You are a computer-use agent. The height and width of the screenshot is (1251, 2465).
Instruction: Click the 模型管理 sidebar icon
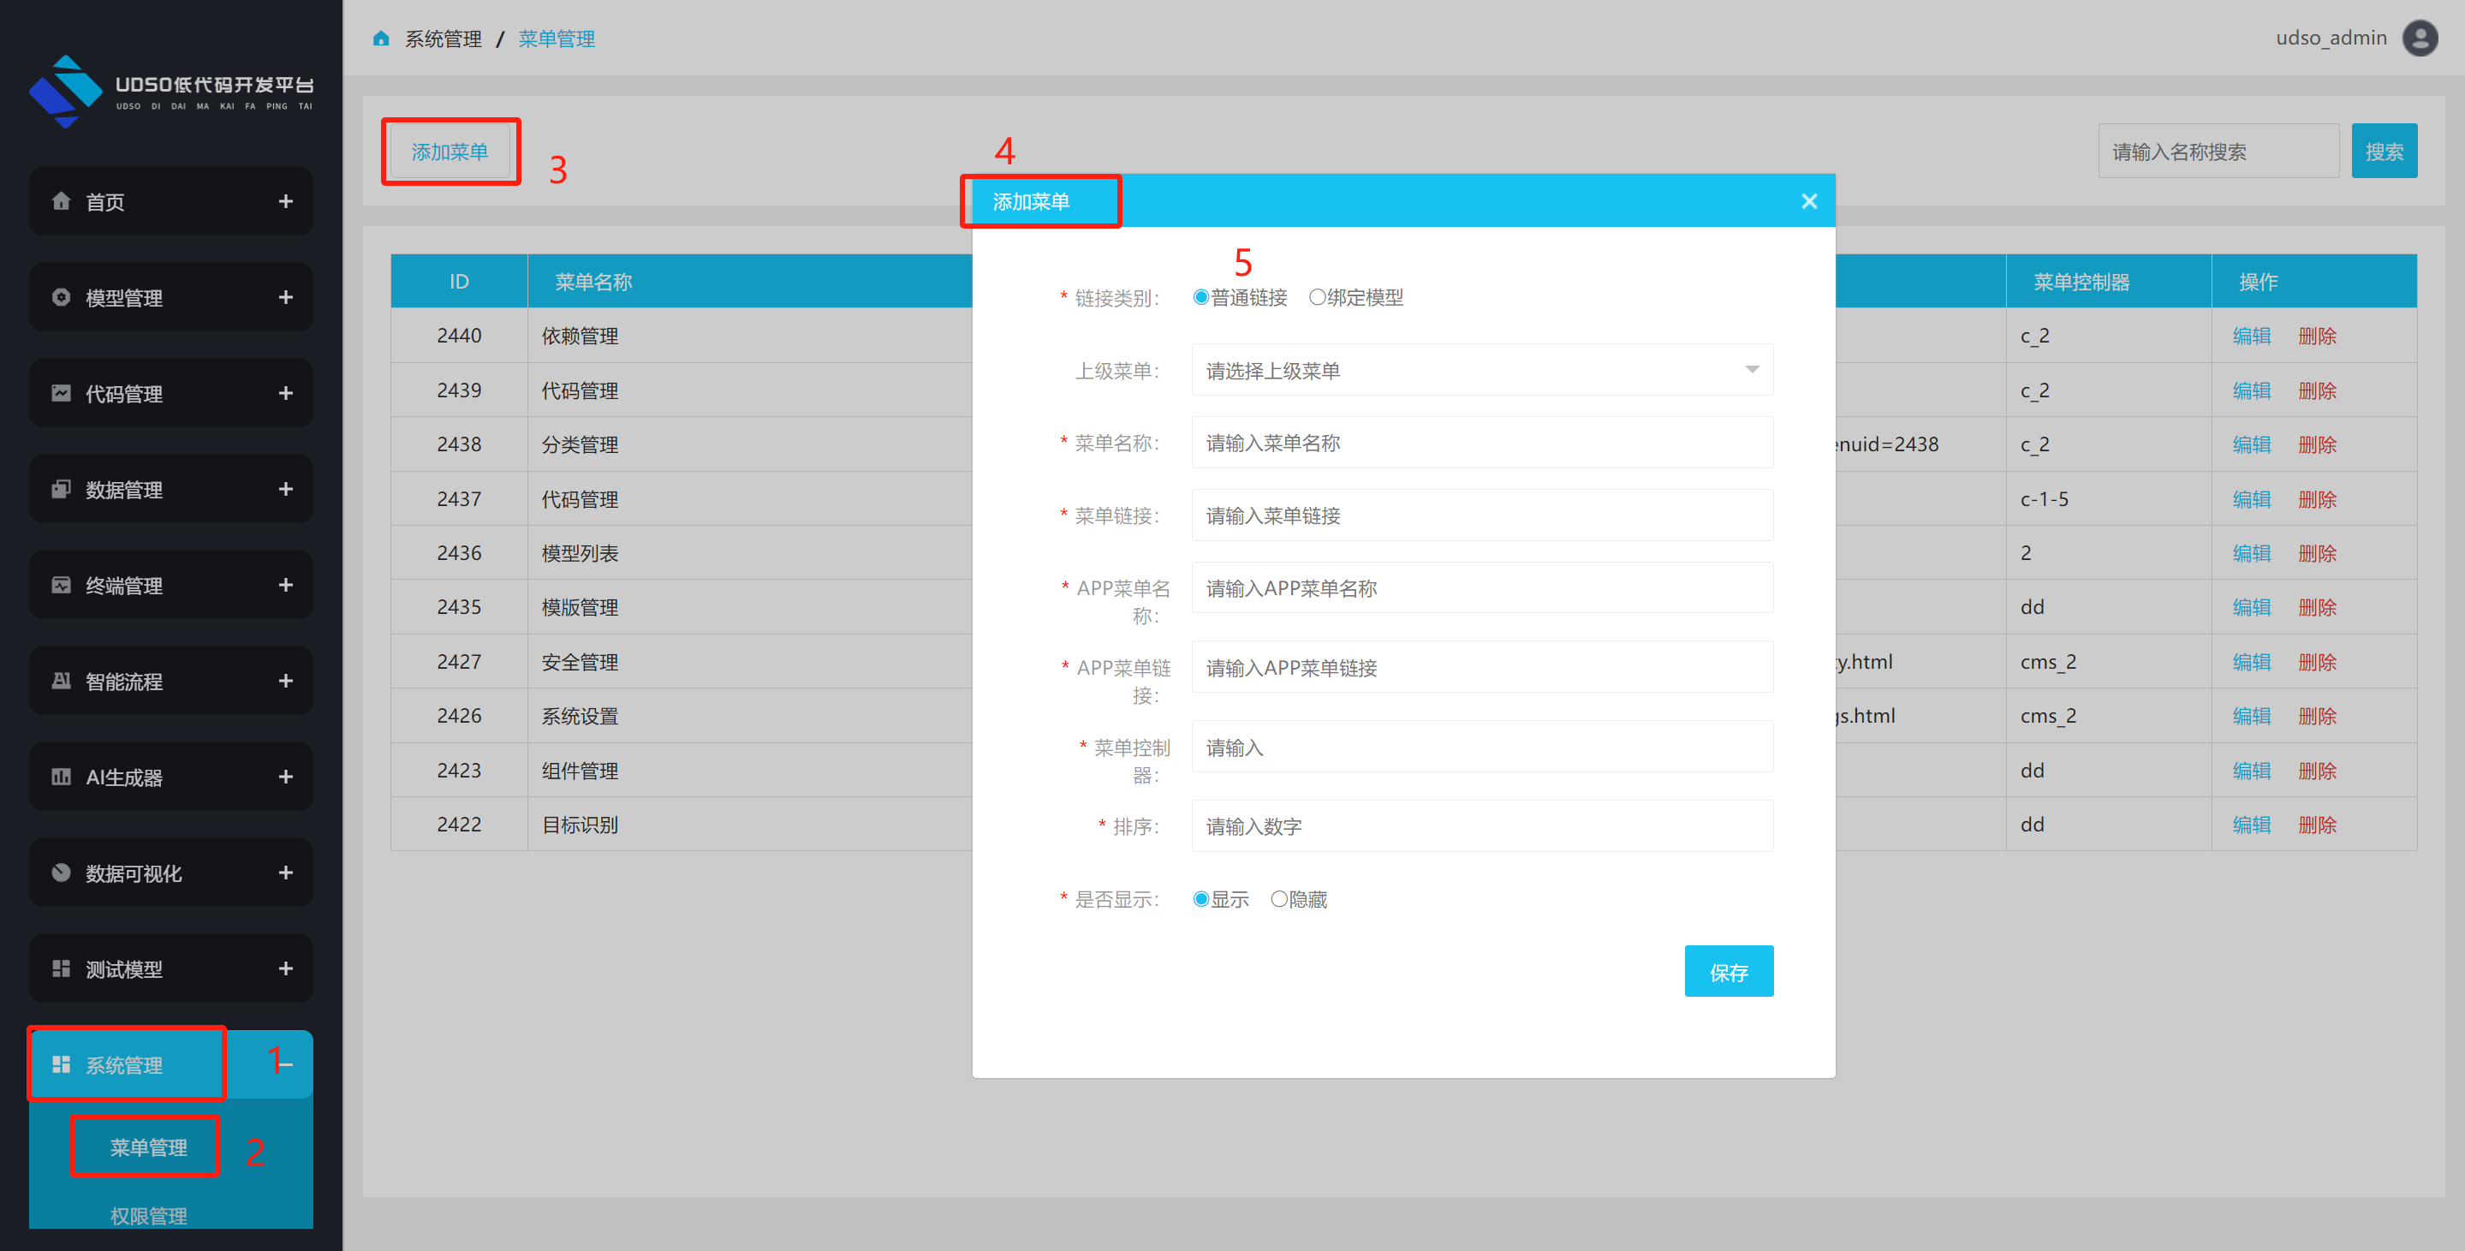[62, 297]
